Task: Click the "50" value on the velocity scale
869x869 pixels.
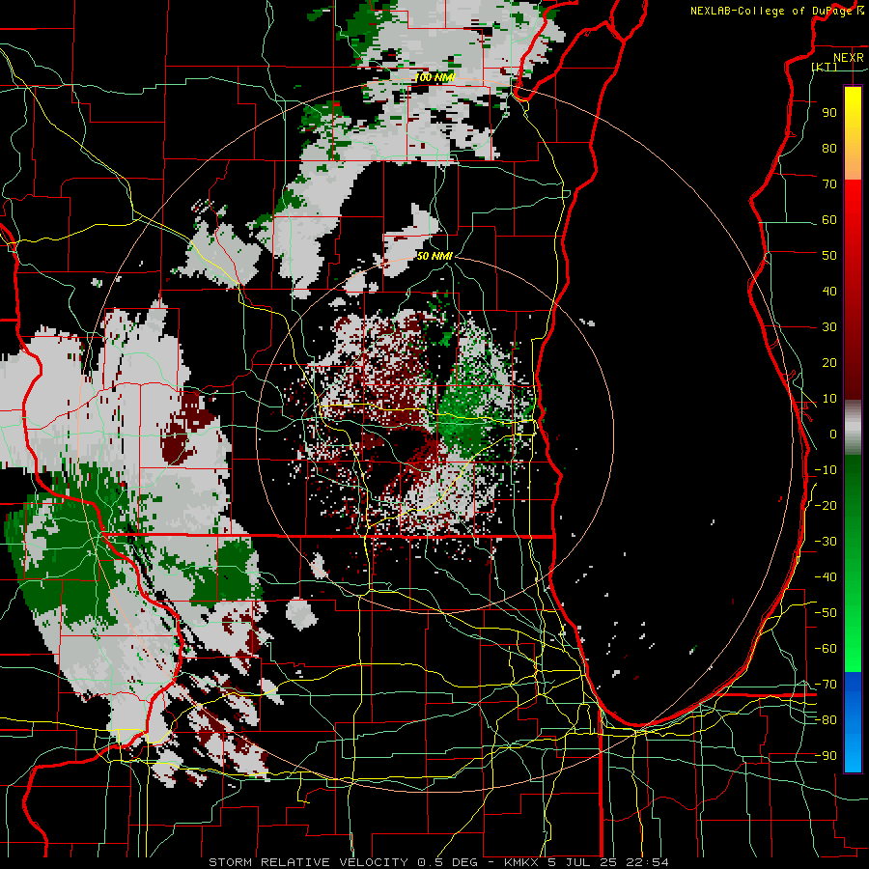Action: (829, 256)
